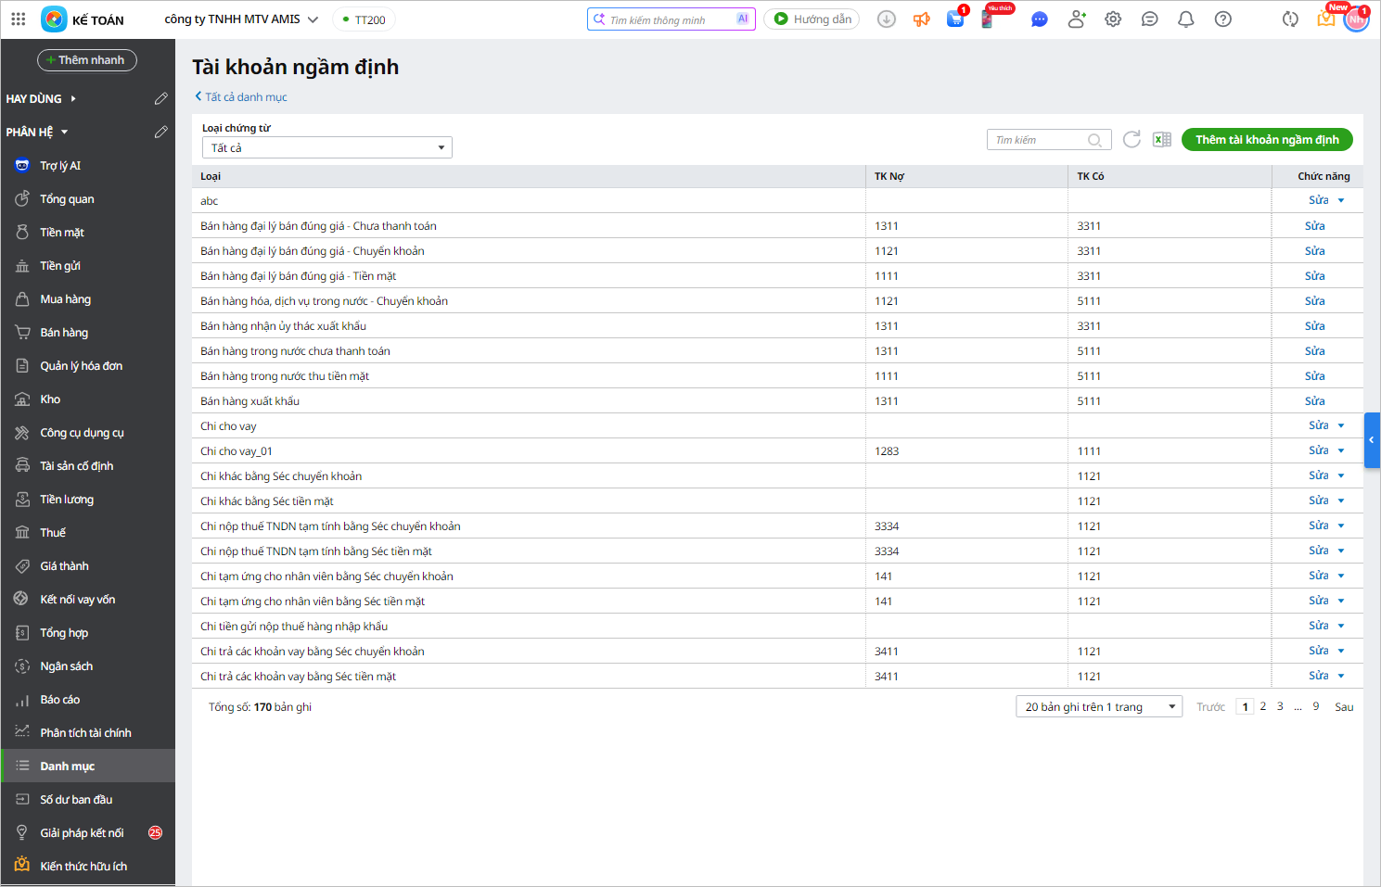Click the Excel export icon
This screenshot has width=1381, height=887.
coord(1161,140)
